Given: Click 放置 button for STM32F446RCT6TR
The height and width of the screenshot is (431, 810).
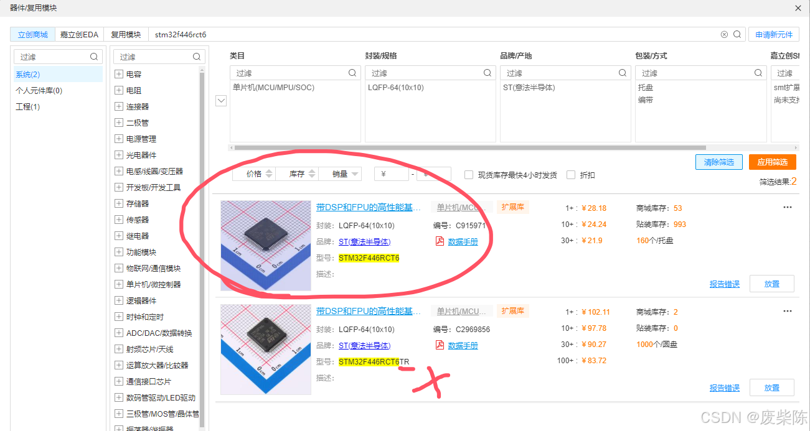Looking at the screenshot, I should (x=772, y=387).
